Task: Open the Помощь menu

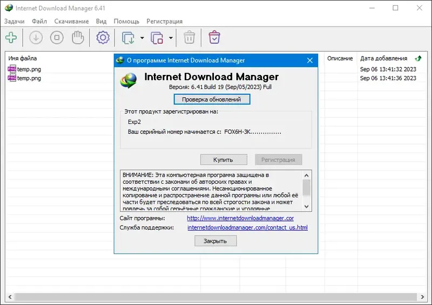Action: click(x=126, y=22)
